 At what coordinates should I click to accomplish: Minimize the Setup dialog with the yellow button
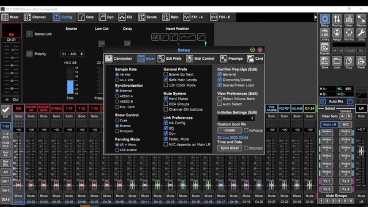(252, 50)
